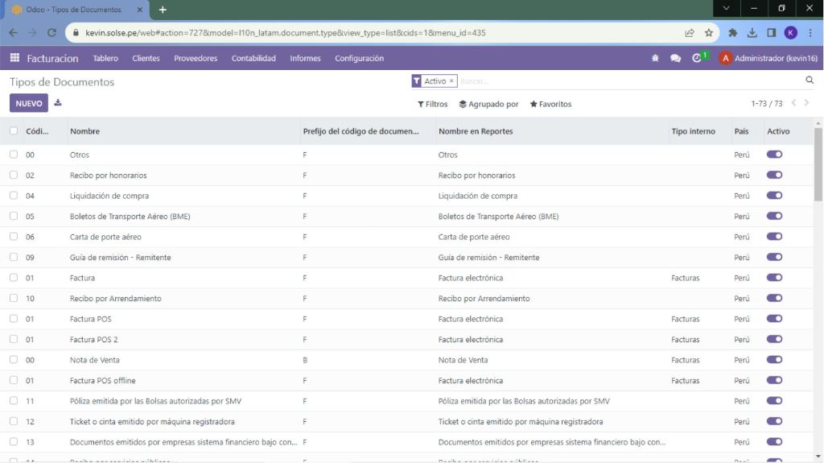
Task: Open the conversations chat icon
Action: (x=675, y=58)
